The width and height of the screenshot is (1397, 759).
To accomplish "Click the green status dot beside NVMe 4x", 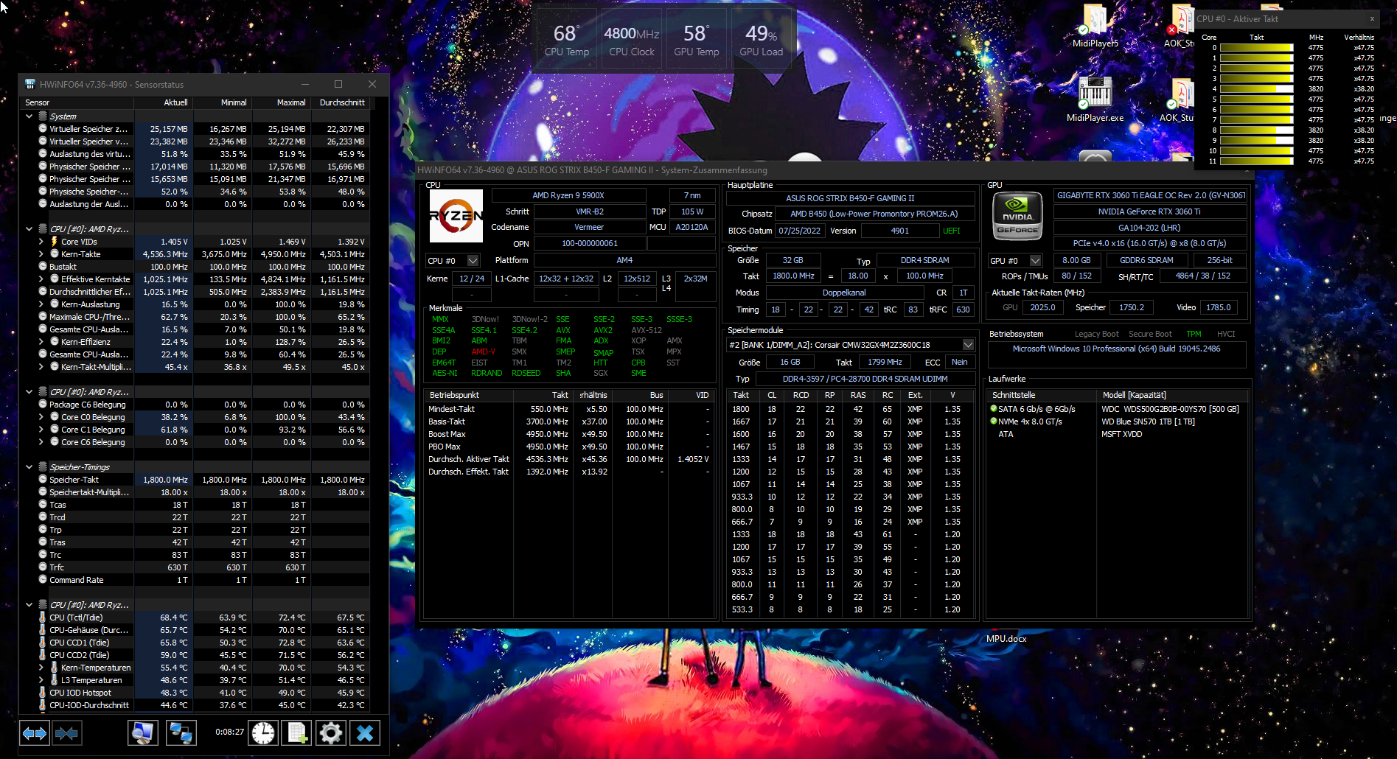I will pyautogui.click(x=994, y=422).
